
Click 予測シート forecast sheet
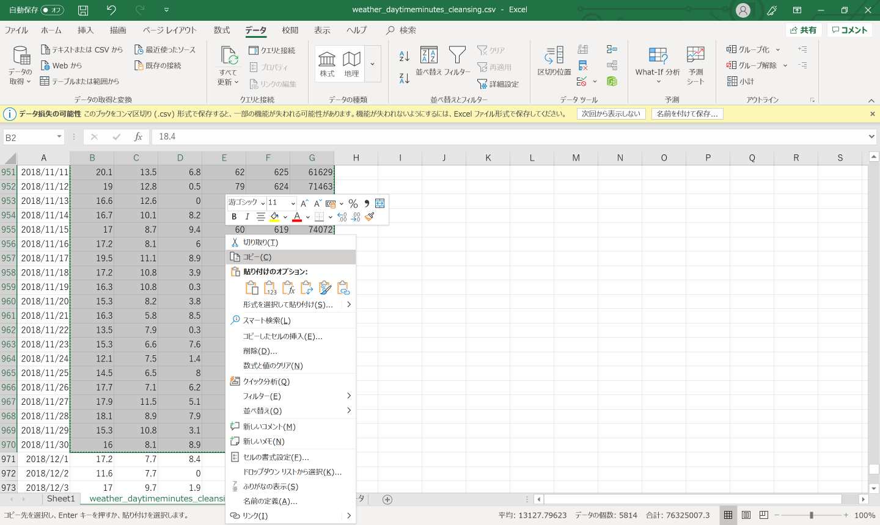click(695, 66)
